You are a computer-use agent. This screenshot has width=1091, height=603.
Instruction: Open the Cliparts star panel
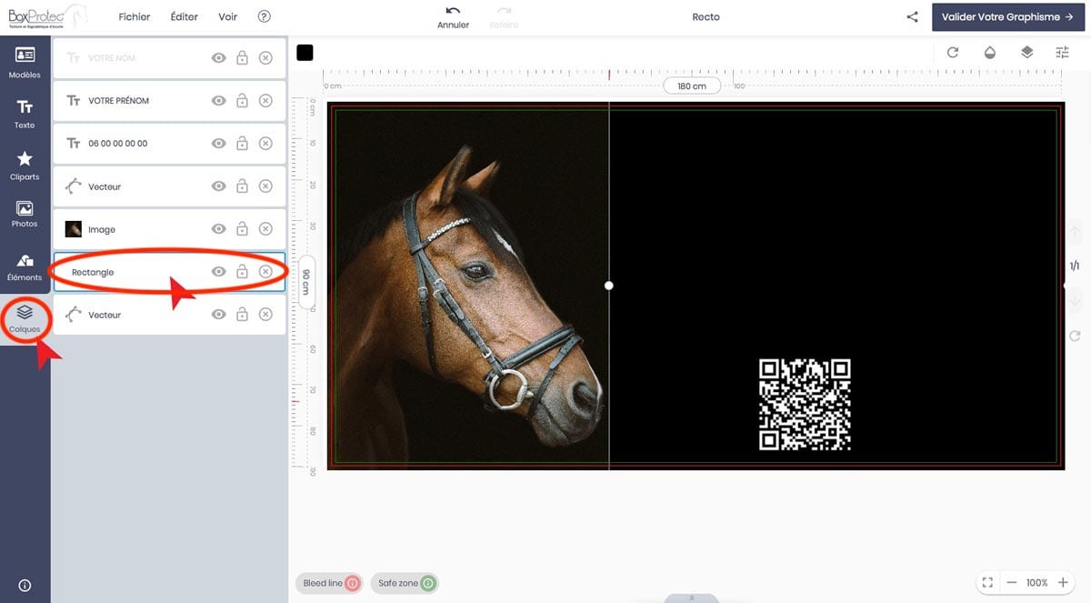(x=25, y=166)
